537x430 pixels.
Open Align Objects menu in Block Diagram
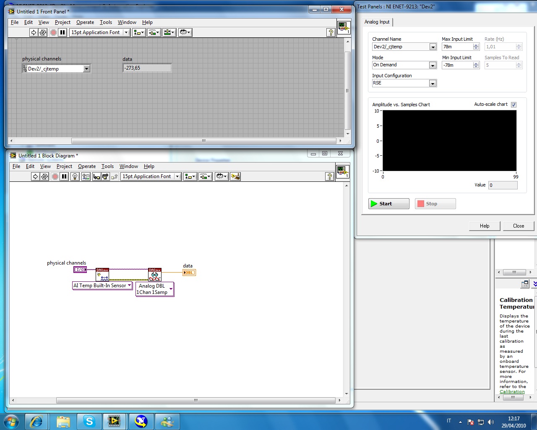pos(190,176)
